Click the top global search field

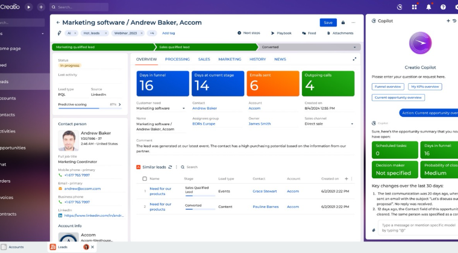pyautogui.click(x=79, y=7)
